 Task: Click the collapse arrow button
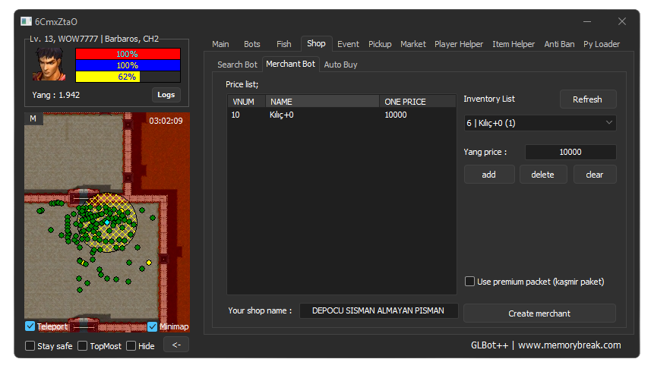pos(176,345)
